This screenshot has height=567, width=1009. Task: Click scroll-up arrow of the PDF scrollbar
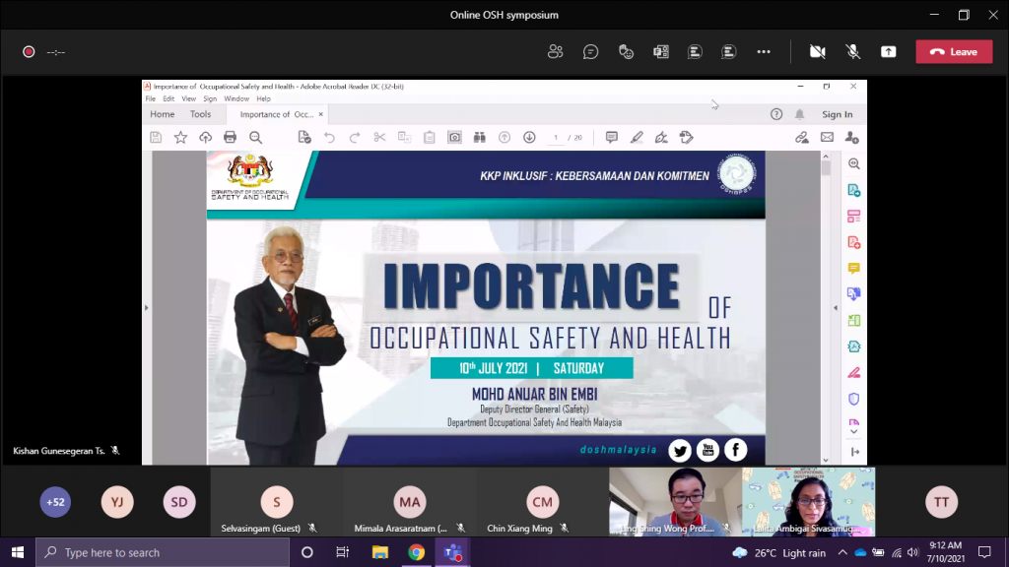[826, 157]
